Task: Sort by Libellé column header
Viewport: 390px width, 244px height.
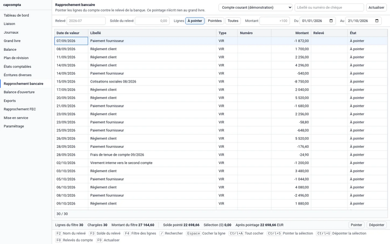Action: [x=152, y=33]
